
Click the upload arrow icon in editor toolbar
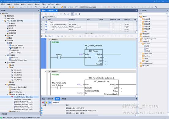[64, 14]
